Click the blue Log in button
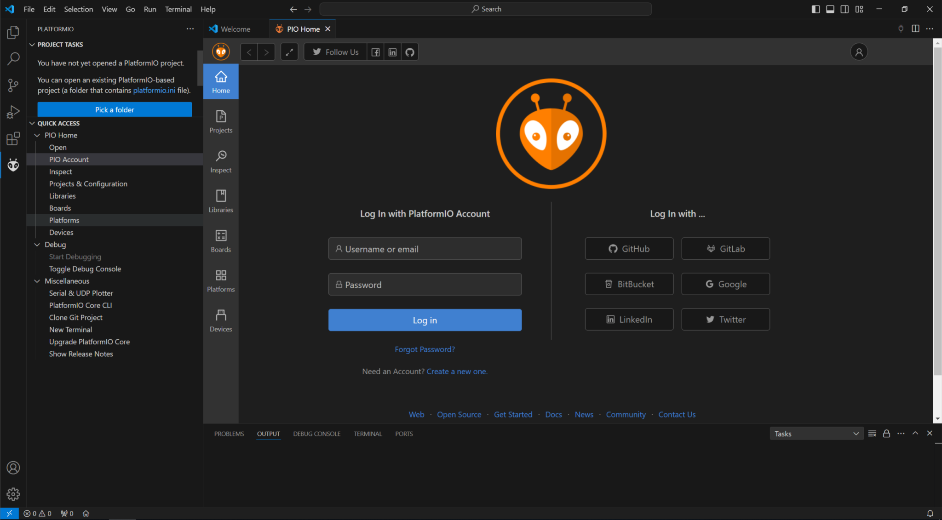 (x=425, y=320)
